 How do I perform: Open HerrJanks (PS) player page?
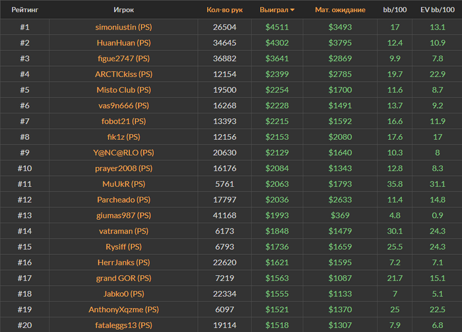pos(124,262)
